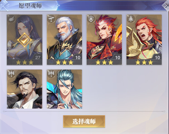
Task: Click the three-star rating under white-bearded elder
Action: coord(64,62)
